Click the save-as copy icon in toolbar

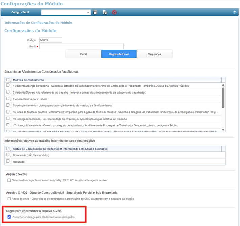tap(105, 12)
